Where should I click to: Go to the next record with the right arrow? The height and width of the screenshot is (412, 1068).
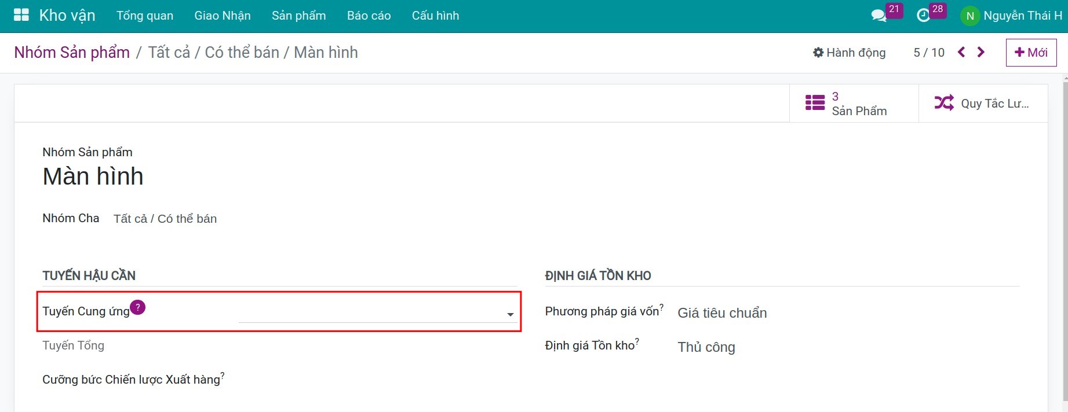coord(980,52)
